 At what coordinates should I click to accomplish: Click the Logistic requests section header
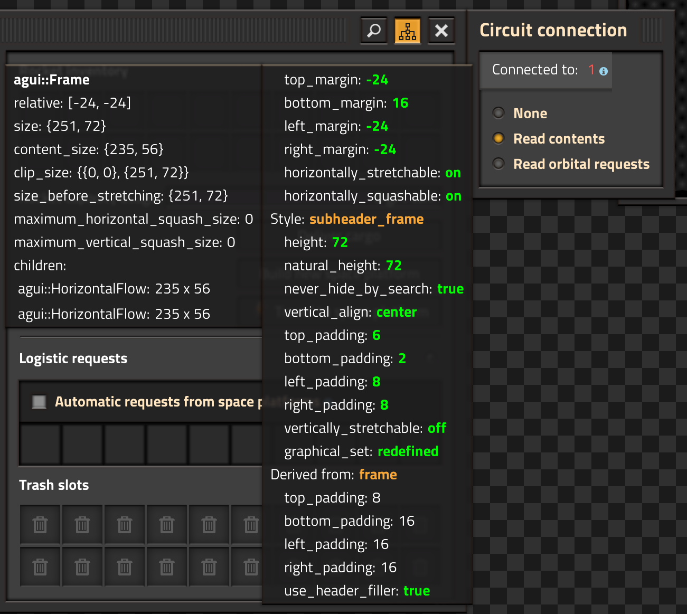[73, 358]
